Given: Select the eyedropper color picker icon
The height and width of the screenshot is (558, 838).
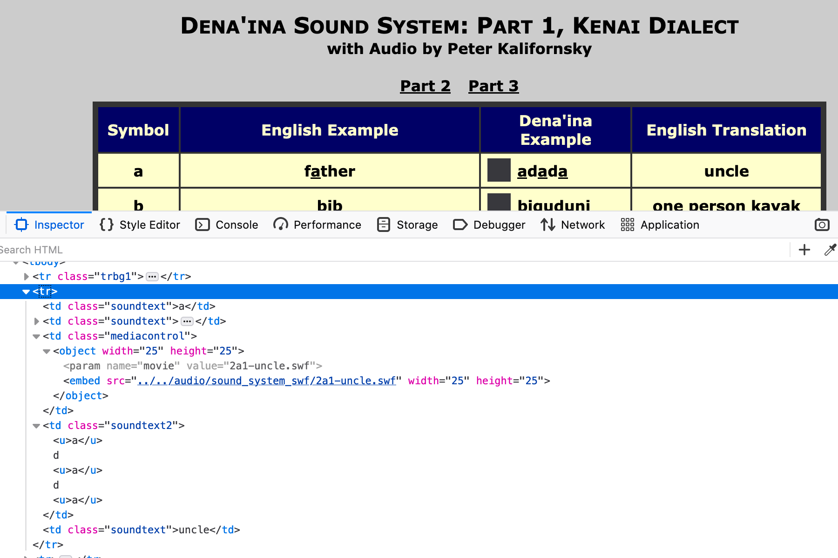Looking at the screenshot, I should [830, 250].
